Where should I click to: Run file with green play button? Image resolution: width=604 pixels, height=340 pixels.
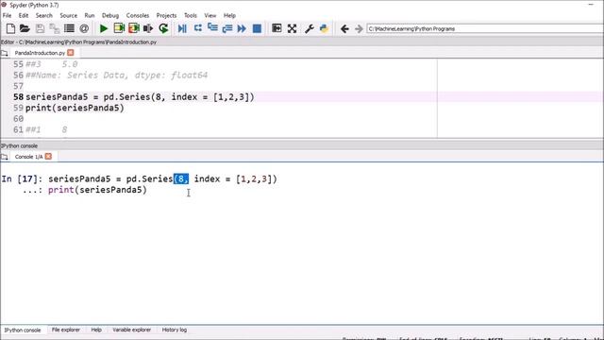104,28
